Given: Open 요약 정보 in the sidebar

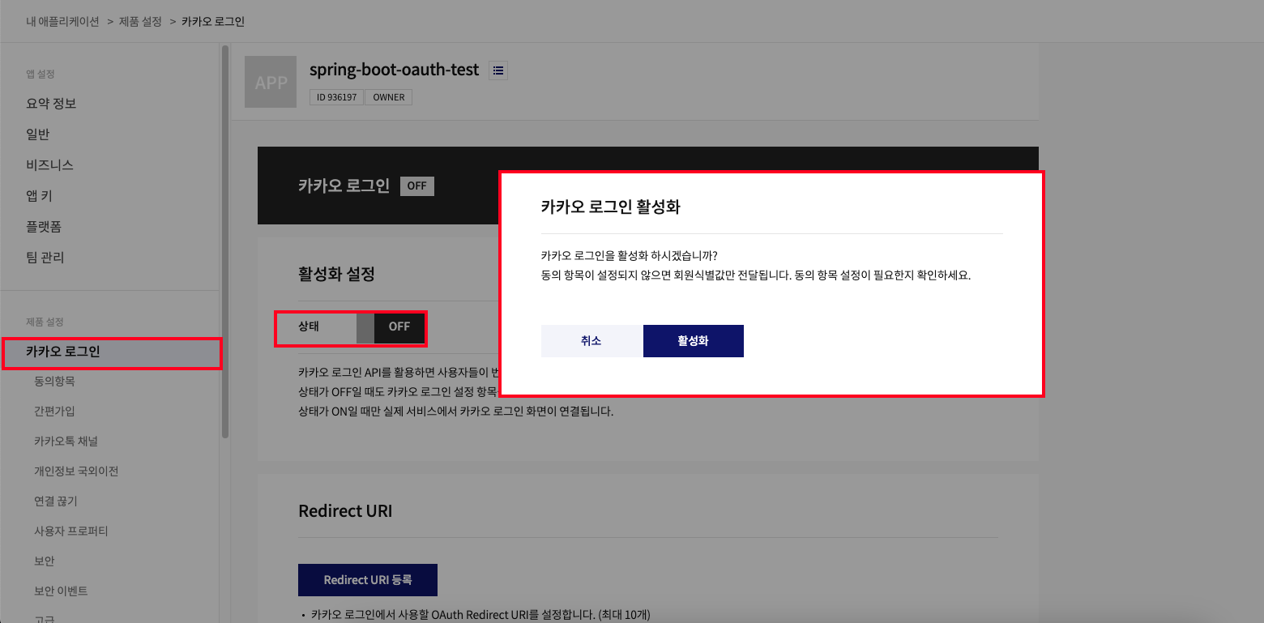Looking at the screenshot, I should pyautogui.click(x=51, y=104).
